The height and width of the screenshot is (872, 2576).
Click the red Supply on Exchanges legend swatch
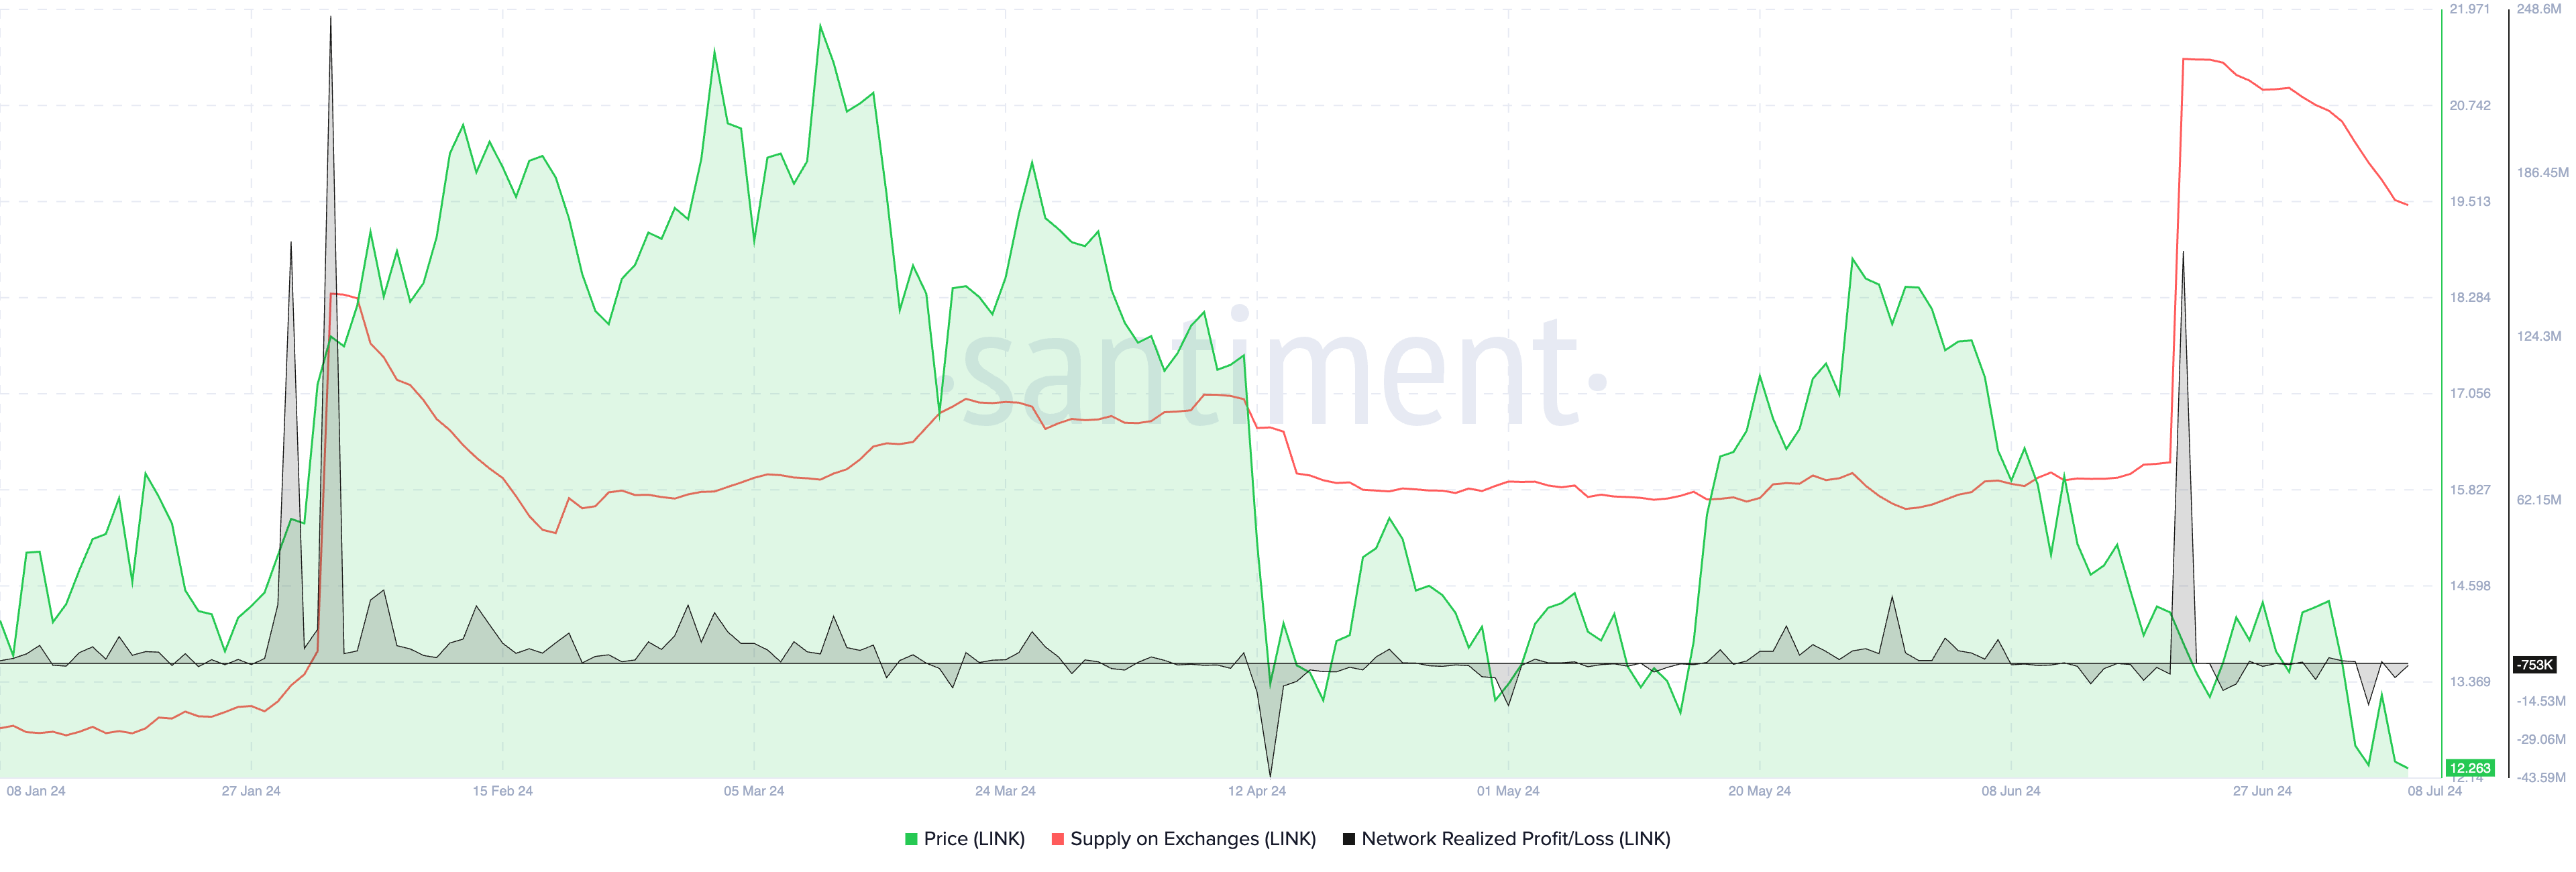(x=1057, y=840)
